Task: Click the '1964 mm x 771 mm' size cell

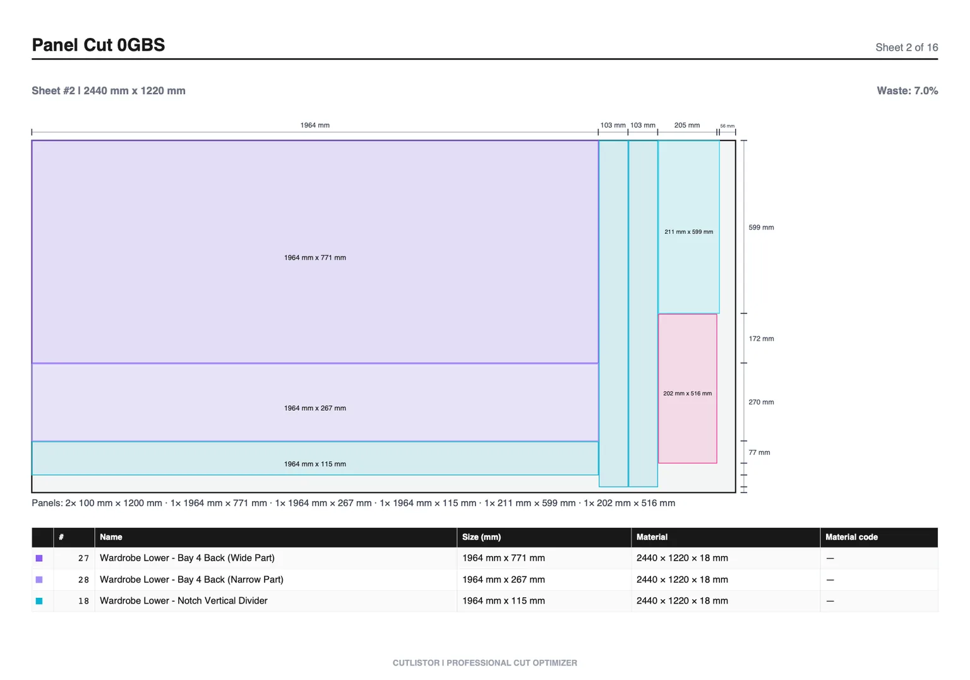Action: 544,558
